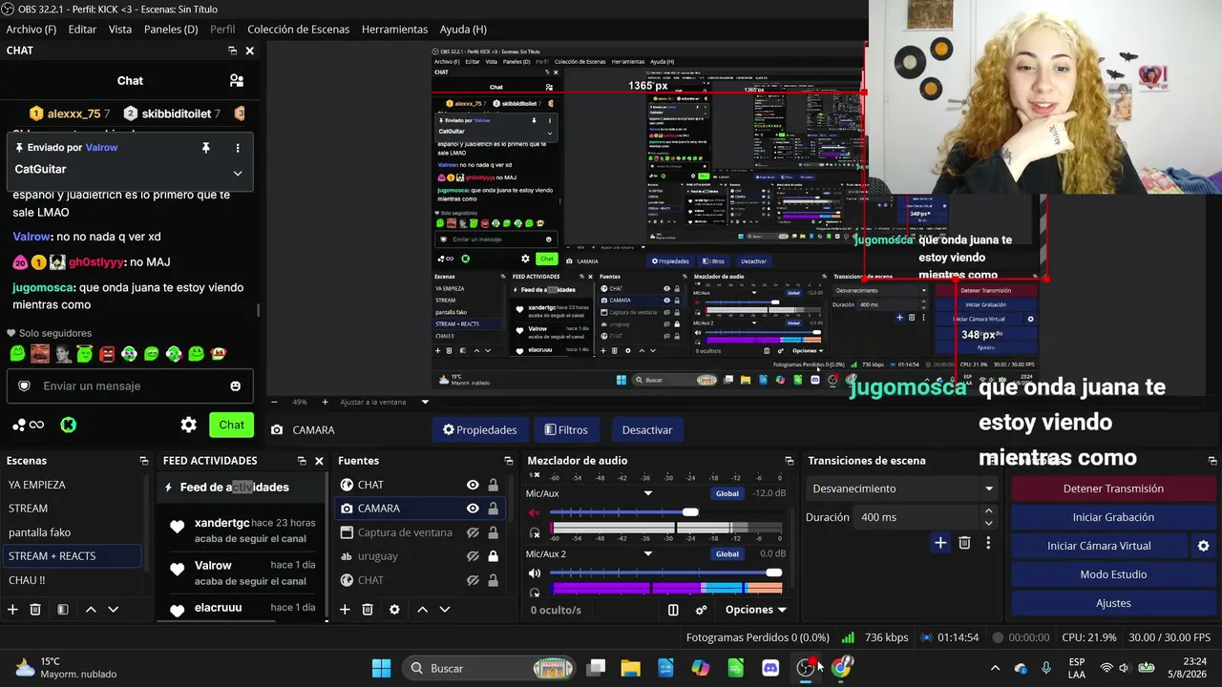Viewport: 1222px width, 687px height.
Task: Click the green Kick logo icon in chat
Action: point(69,425)
